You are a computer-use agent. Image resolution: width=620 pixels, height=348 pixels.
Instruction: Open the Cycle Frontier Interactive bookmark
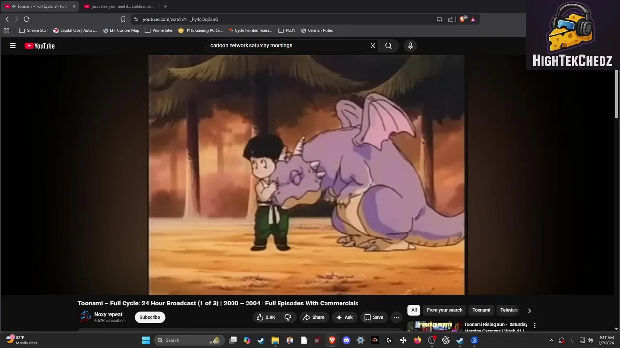[x=250, y=30]
